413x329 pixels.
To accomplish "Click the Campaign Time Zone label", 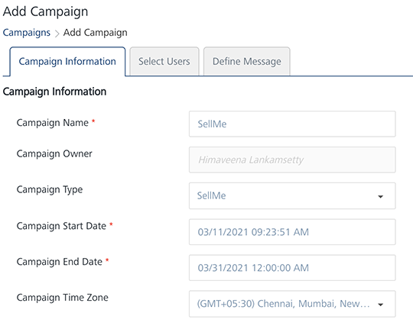I will (63, 298).
